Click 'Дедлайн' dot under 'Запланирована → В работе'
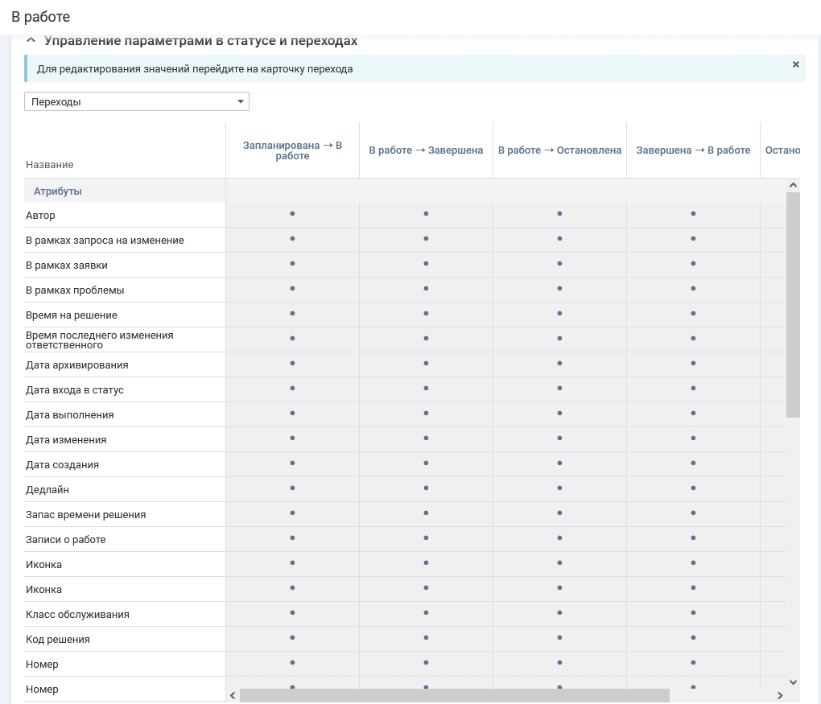 pos(292,488)
